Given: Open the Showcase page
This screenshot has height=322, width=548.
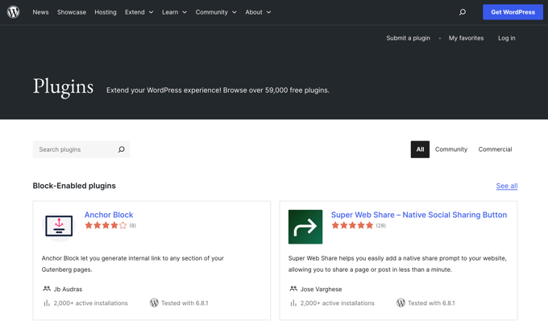Looking at the screenshot, I should (x=72, y=12).
